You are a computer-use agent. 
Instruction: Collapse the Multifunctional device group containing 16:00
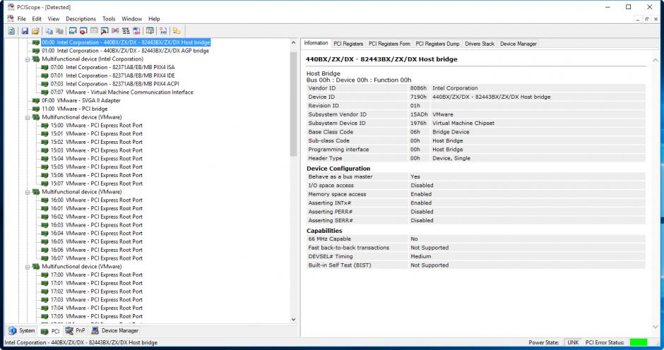point(28,192)
